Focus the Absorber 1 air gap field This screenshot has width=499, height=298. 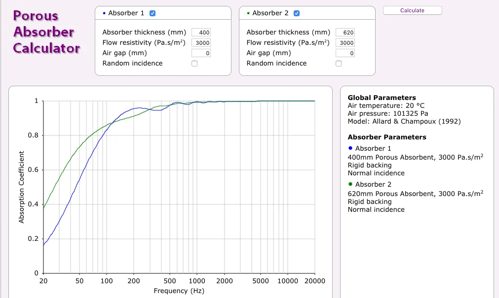tap(201, 53)
